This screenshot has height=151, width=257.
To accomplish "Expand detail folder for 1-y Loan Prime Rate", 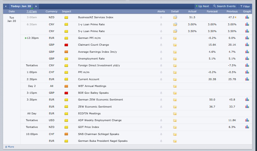I will 175,24.
